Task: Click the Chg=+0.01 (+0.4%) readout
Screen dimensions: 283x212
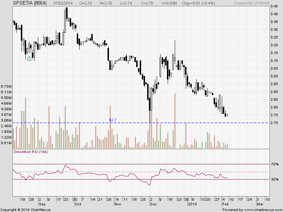Action: [x=198, y=3]
